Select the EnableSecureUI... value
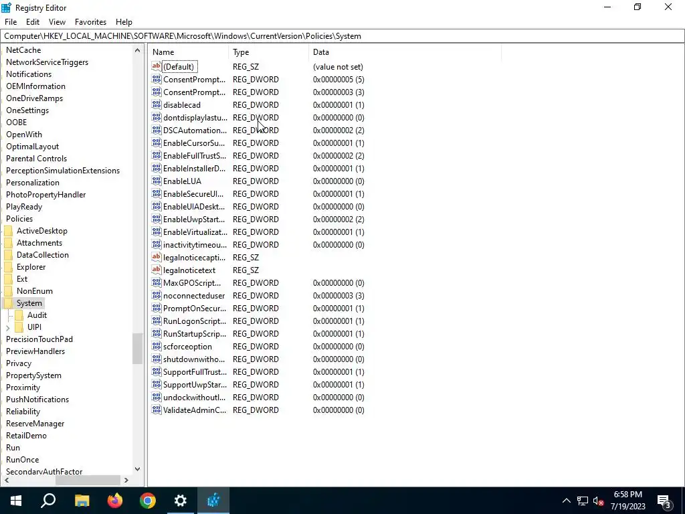Viewport: 685px width, 514px height. (x=193, y=193)
